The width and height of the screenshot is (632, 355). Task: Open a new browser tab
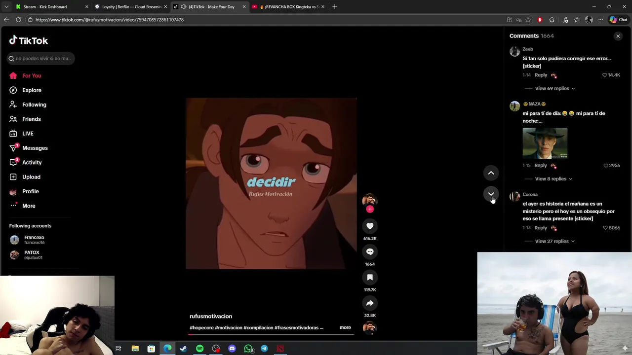click(x=335, y=7)
